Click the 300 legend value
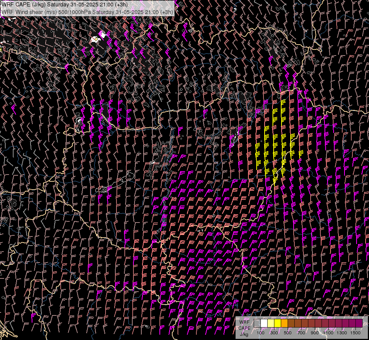This screenshot has height=340, width=369. click(x=274, y=333)
